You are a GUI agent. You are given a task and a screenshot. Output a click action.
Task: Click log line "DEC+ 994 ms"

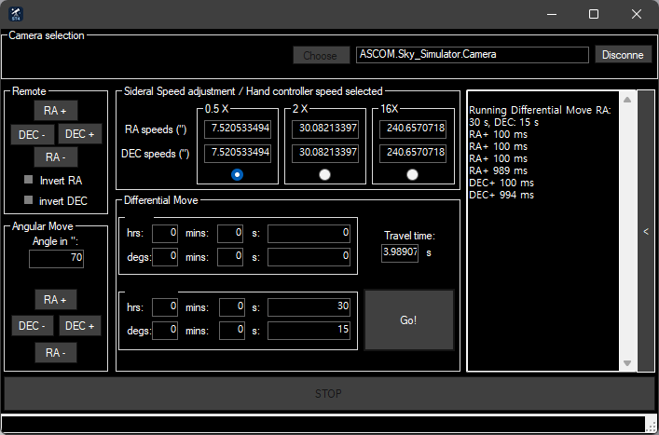click(501, 195)
